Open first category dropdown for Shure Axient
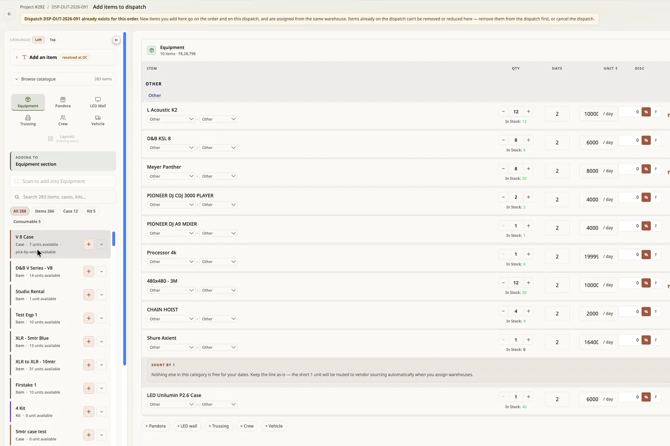Screen dimensions: 670x446 click(172, 348)
